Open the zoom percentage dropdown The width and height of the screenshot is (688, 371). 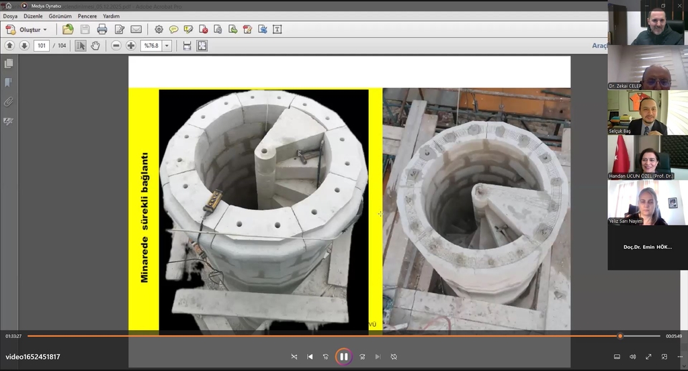tap(167, 46)
